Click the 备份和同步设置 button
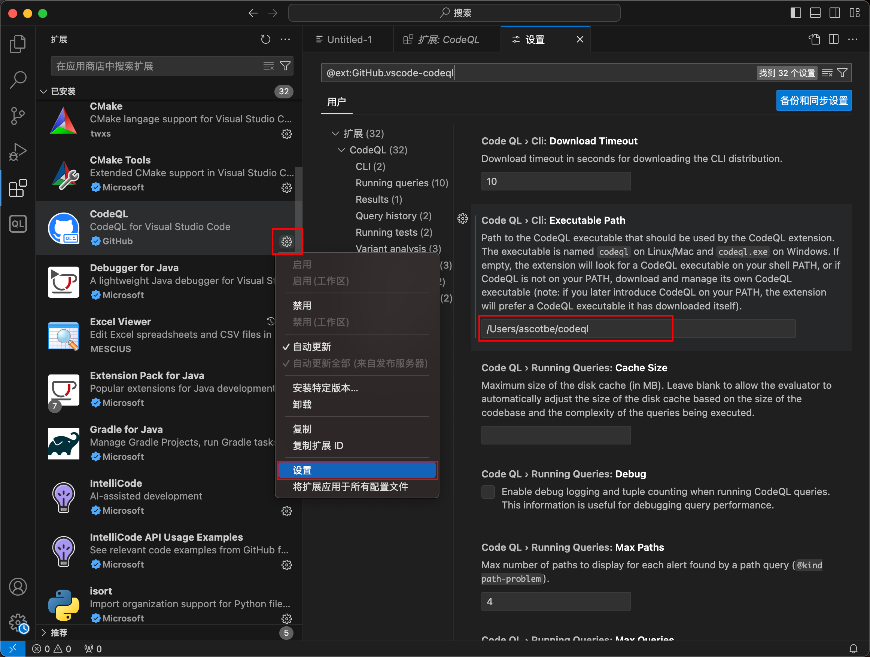The width and height of the screenshot is (870, 657). pos(813,101)
